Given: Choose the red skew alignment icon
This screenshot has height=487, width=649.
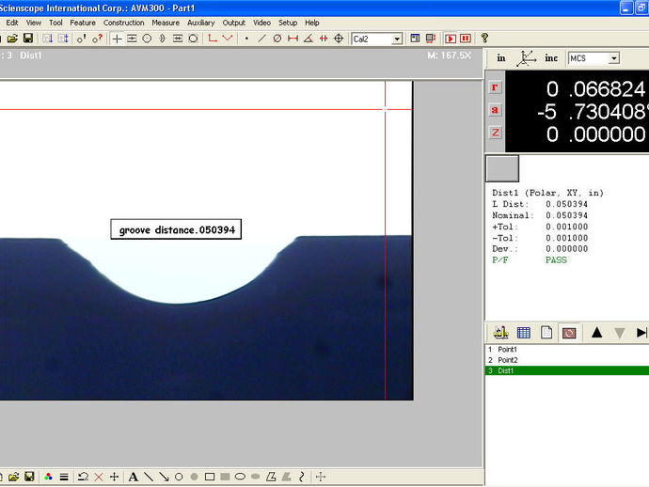Looking at the screenshot, I should [213, 39].
